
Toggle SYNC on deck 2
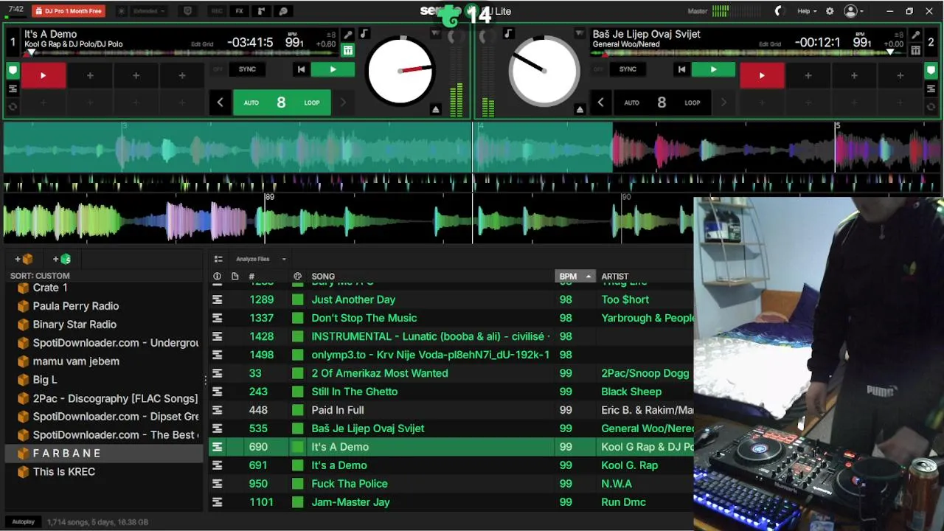628,69
